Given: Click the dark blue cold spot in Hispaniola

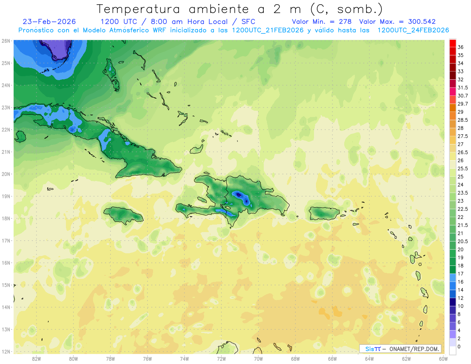Looking at the screenshot, I should click(x=238, y=194).
